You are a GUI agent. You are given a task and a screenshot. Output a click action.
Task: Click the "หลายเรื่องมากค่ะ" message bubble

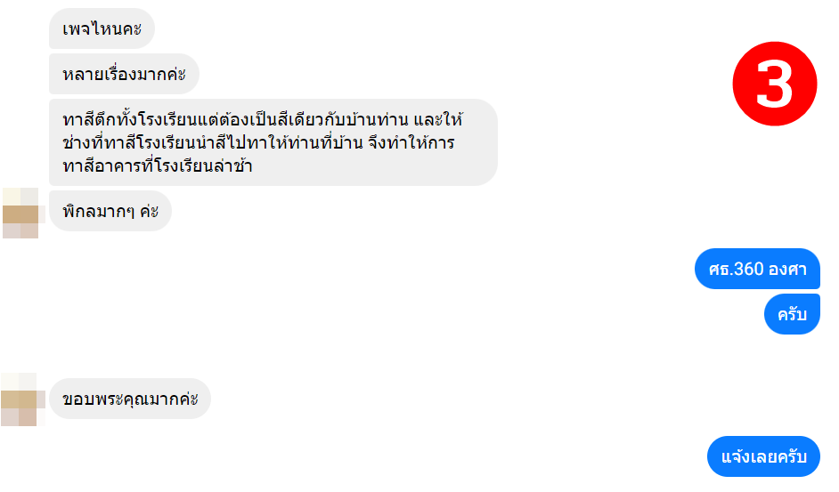[x=124, y=74]
